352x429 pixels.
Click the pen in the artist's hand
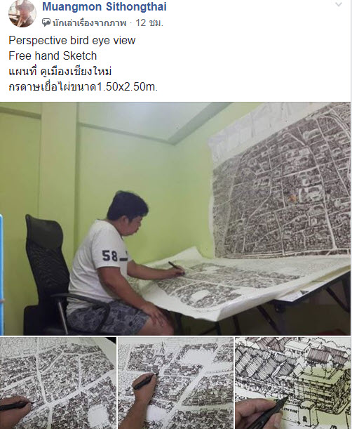(175, 266)
